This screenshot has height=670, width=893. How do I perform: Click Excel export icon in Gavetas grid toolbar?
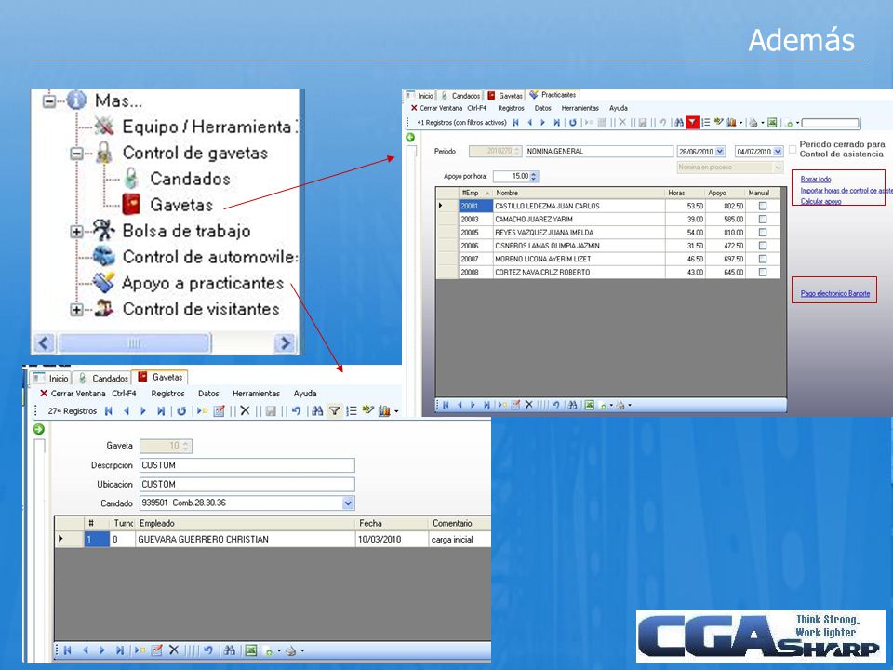click(x=250, y=650)
